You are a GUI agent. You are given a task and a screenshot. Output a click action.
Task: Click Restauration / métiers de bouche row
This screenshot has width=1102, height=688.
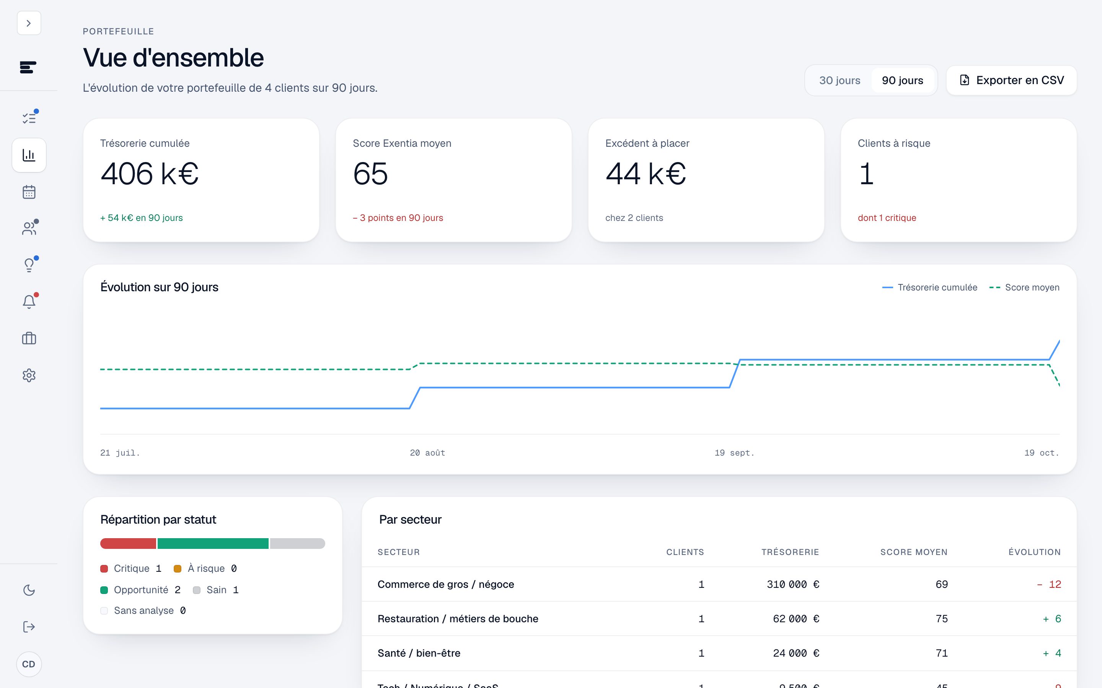[x=719, y=619]
